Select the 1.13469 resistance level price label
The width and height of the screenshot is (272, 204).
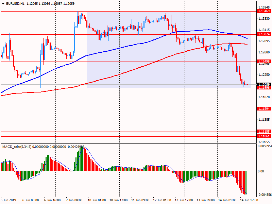coord(264,11)
